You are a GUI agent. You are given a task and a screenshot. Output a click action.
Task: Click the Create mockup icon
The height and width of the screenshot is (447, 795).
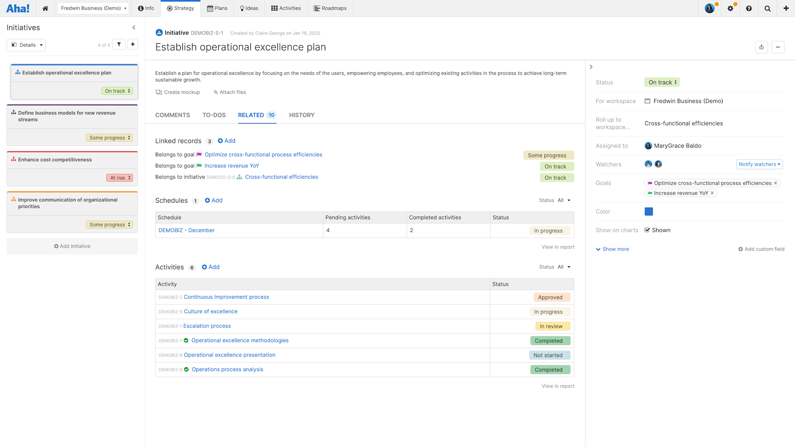158,92
